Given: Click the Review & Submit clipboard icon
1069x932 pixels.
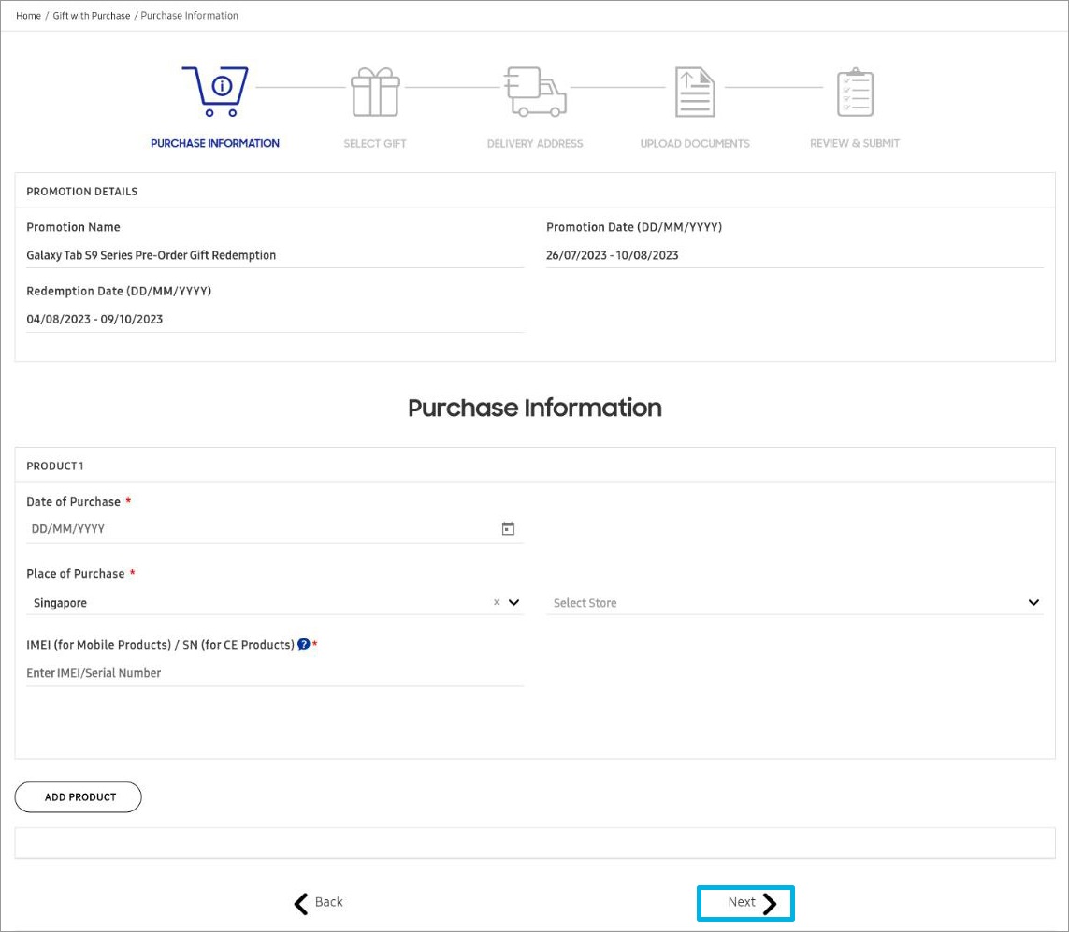Looking at the screenshot, I should 854,91.
